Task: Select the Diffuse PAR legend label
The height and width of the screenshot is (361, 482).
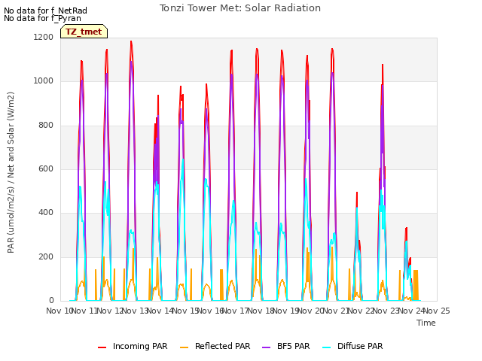Action: (360, 346)
